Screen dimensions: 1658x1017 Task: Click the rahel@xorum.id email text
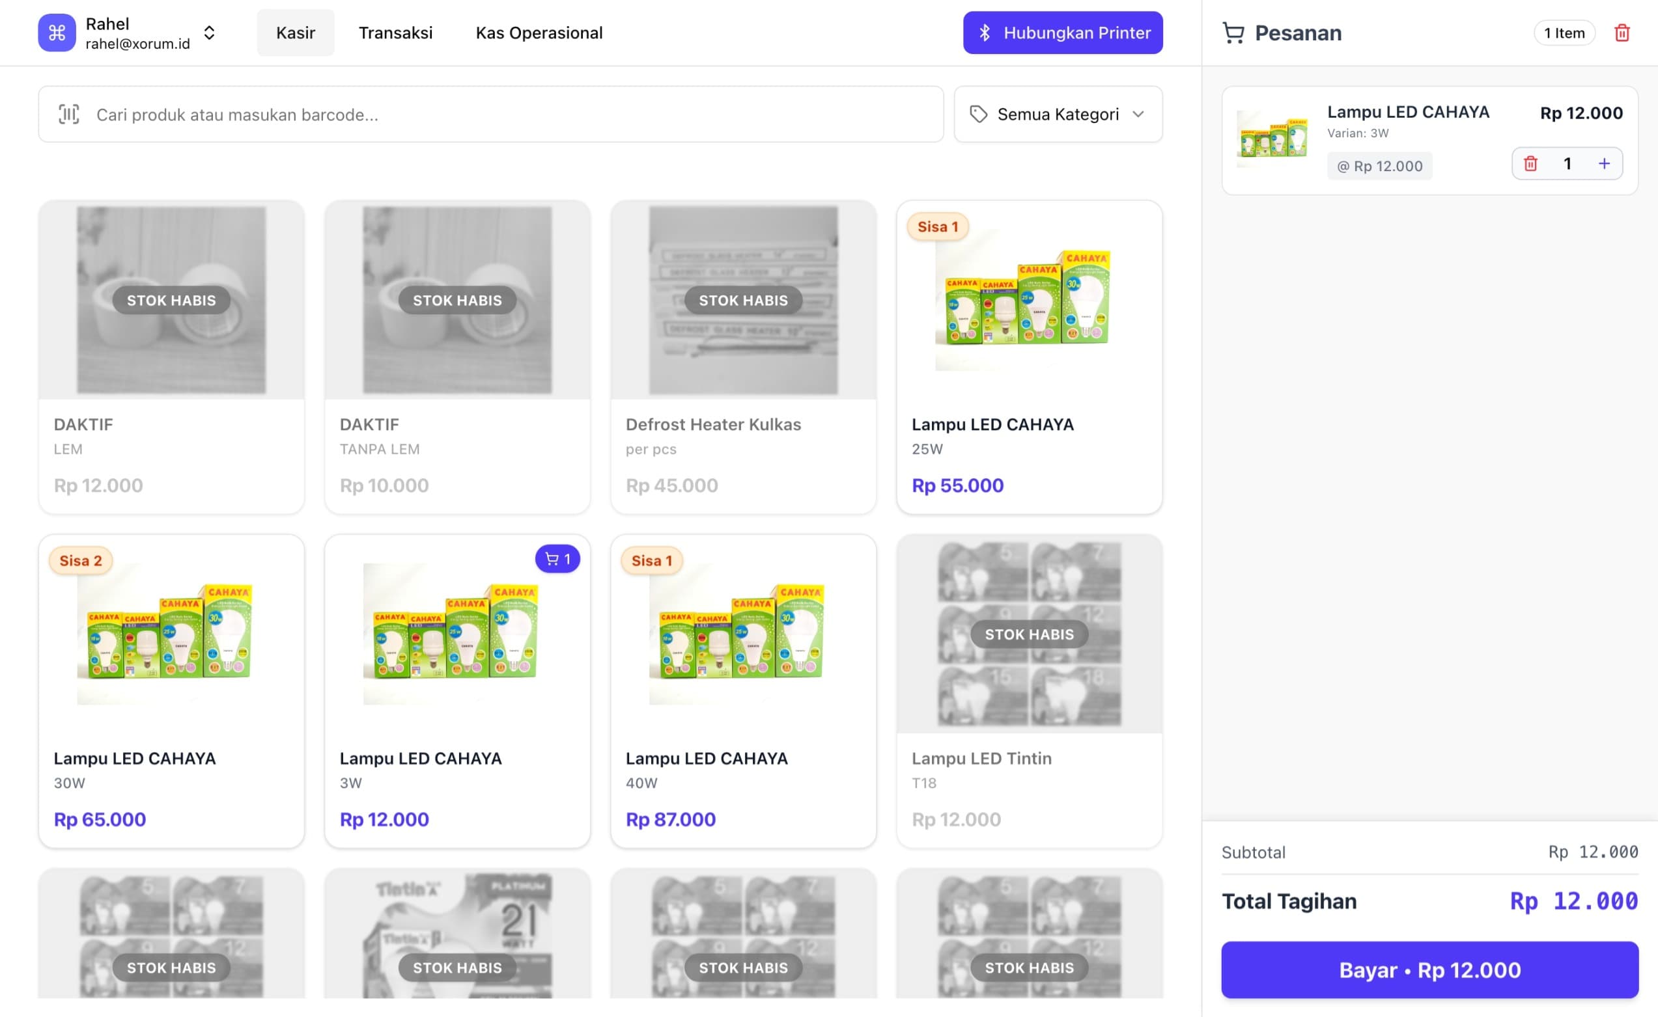pyautogui.click(x=137, y=44)
